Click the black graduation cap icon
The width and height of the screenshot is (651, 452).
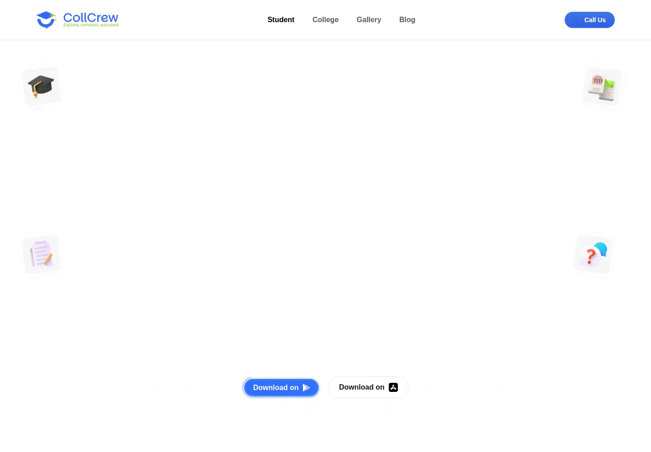pyautogui.click(x=41, y=86)
